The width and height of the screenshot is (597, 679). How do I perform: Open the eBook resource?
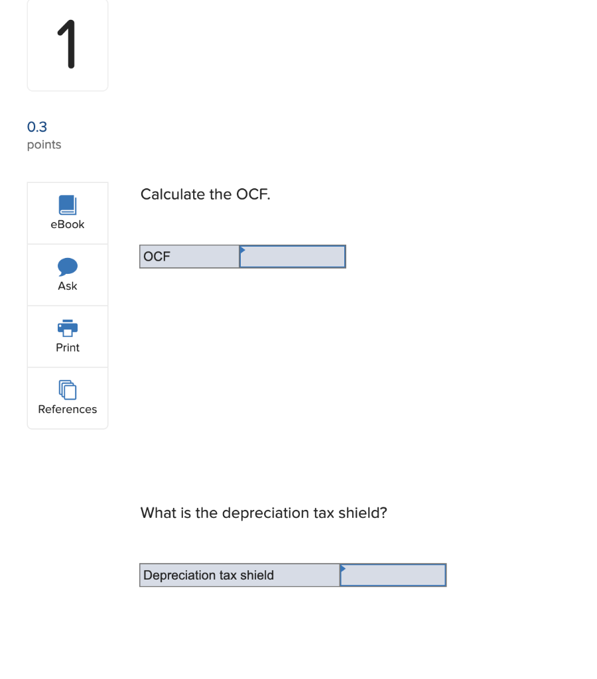coord(67,212)
